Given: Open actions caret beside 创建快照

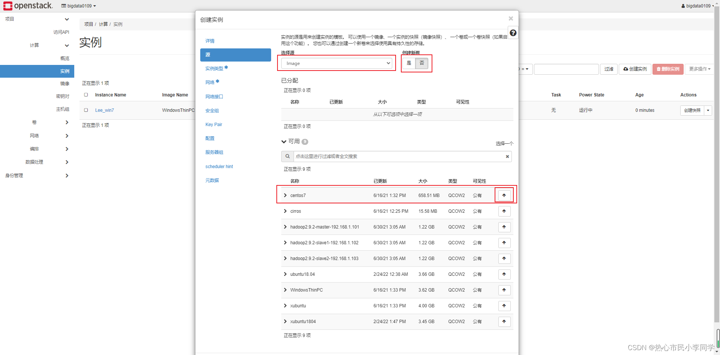Looking at the screenshot, I should (708, 110).
